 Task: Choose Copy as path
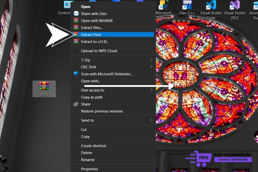point(92,97)
